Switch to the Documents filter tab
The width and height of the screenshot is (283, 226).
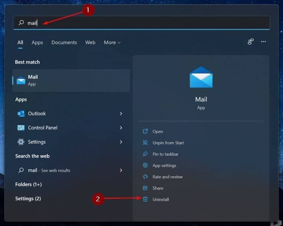pos(64,43)
